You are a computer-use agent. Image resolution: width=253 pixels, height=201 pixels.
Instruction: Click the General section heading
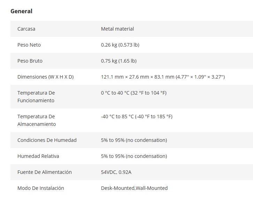coord(21,11)
